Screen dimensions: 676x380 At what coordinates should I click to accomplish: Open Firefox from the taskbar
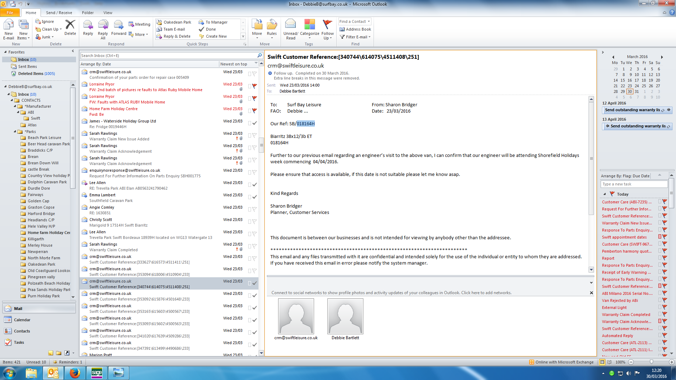[x=75, y=373]
